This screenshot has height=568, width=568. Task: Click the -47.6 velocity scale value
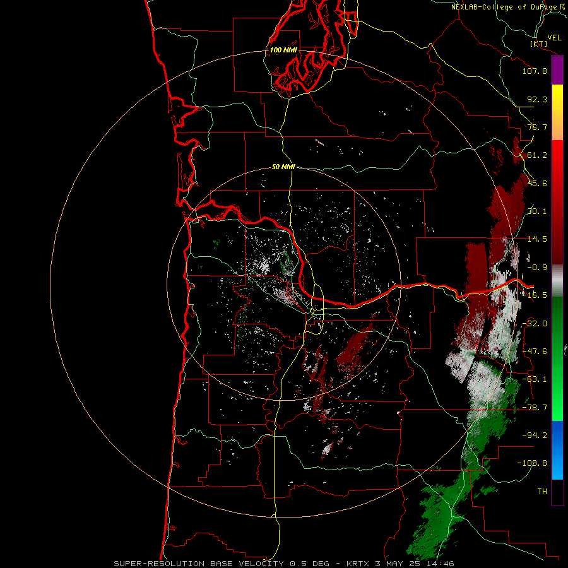click(x=535, y=352)
